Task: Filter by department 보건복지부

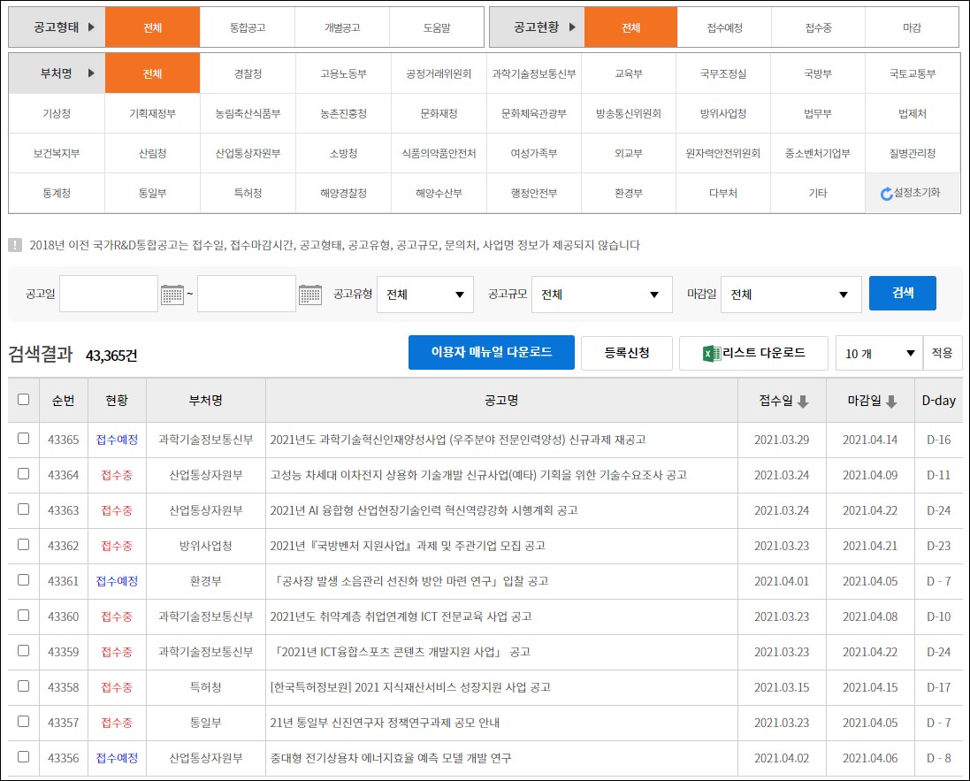Action: pyautogui.click(x=57, y=154)
